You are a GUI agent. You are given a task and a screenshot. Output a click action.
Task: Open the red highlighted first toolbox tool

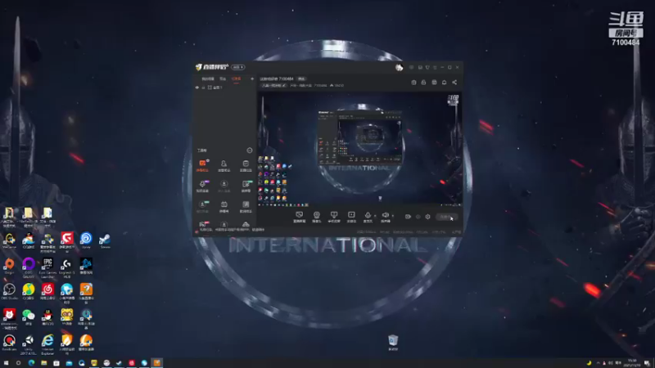(x=202, y=165)
